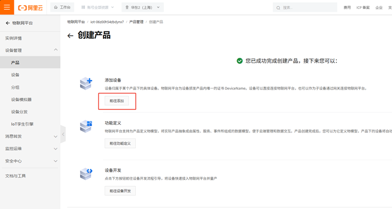Collapse the 设备管理 section
Viewport: 392px width, 209px height.
tap(30, 50)
